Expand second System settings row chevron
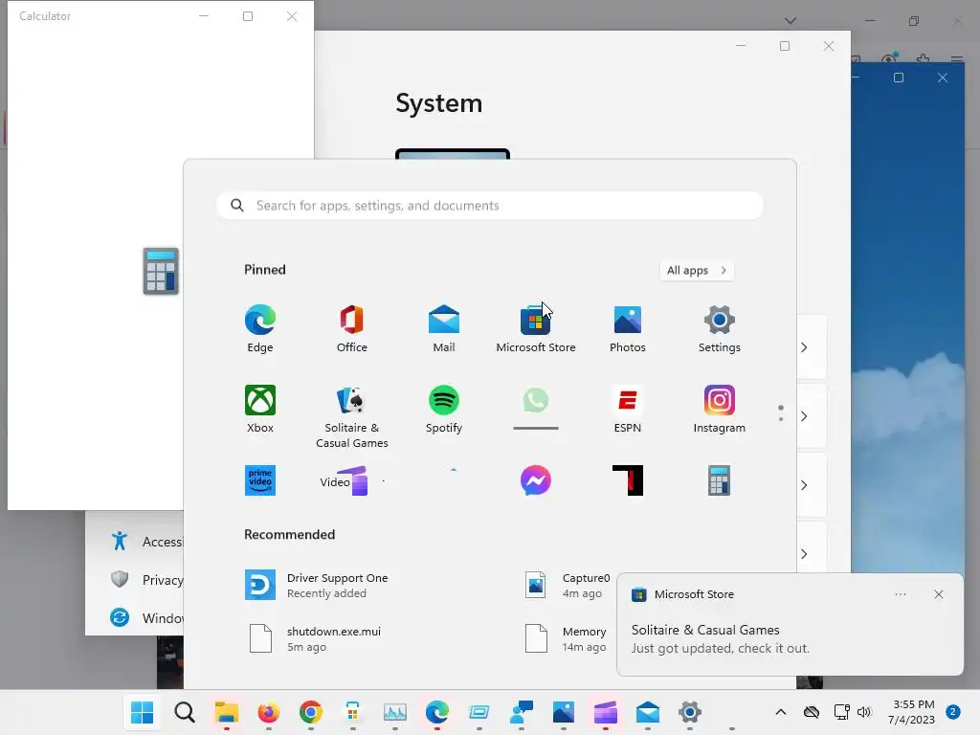980x735 pixels. [804, 416]
